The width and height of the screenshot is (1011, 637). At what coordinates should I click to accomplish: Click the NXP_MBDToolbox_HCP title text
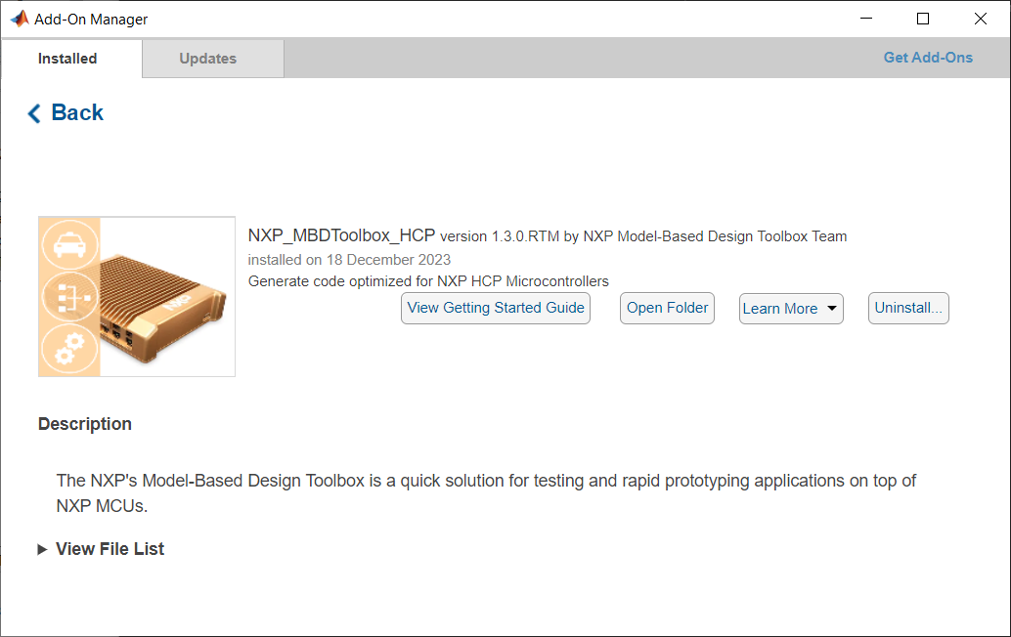tap(337, 235)
